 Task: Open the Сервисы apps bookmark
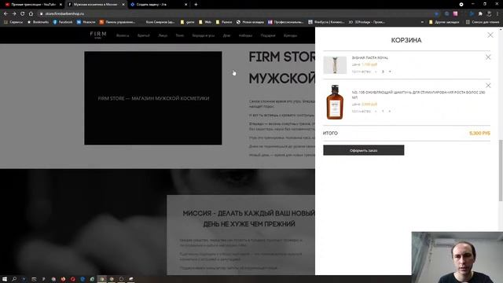tap(13, 22)
